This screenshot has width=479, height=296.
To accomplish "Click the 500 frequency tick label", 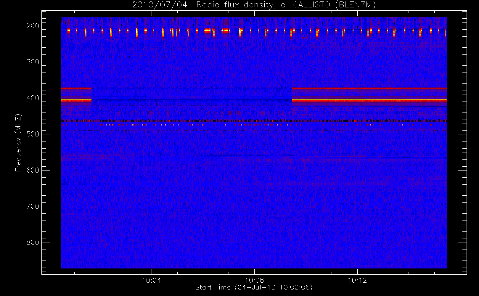I will pyautogui.click(x=33, y=134).
